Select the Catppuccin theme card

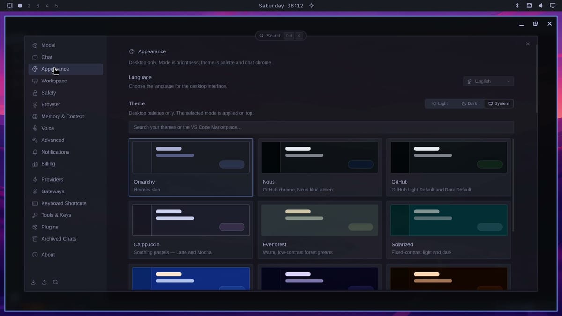pyautogui.click(x=191, y=230)
